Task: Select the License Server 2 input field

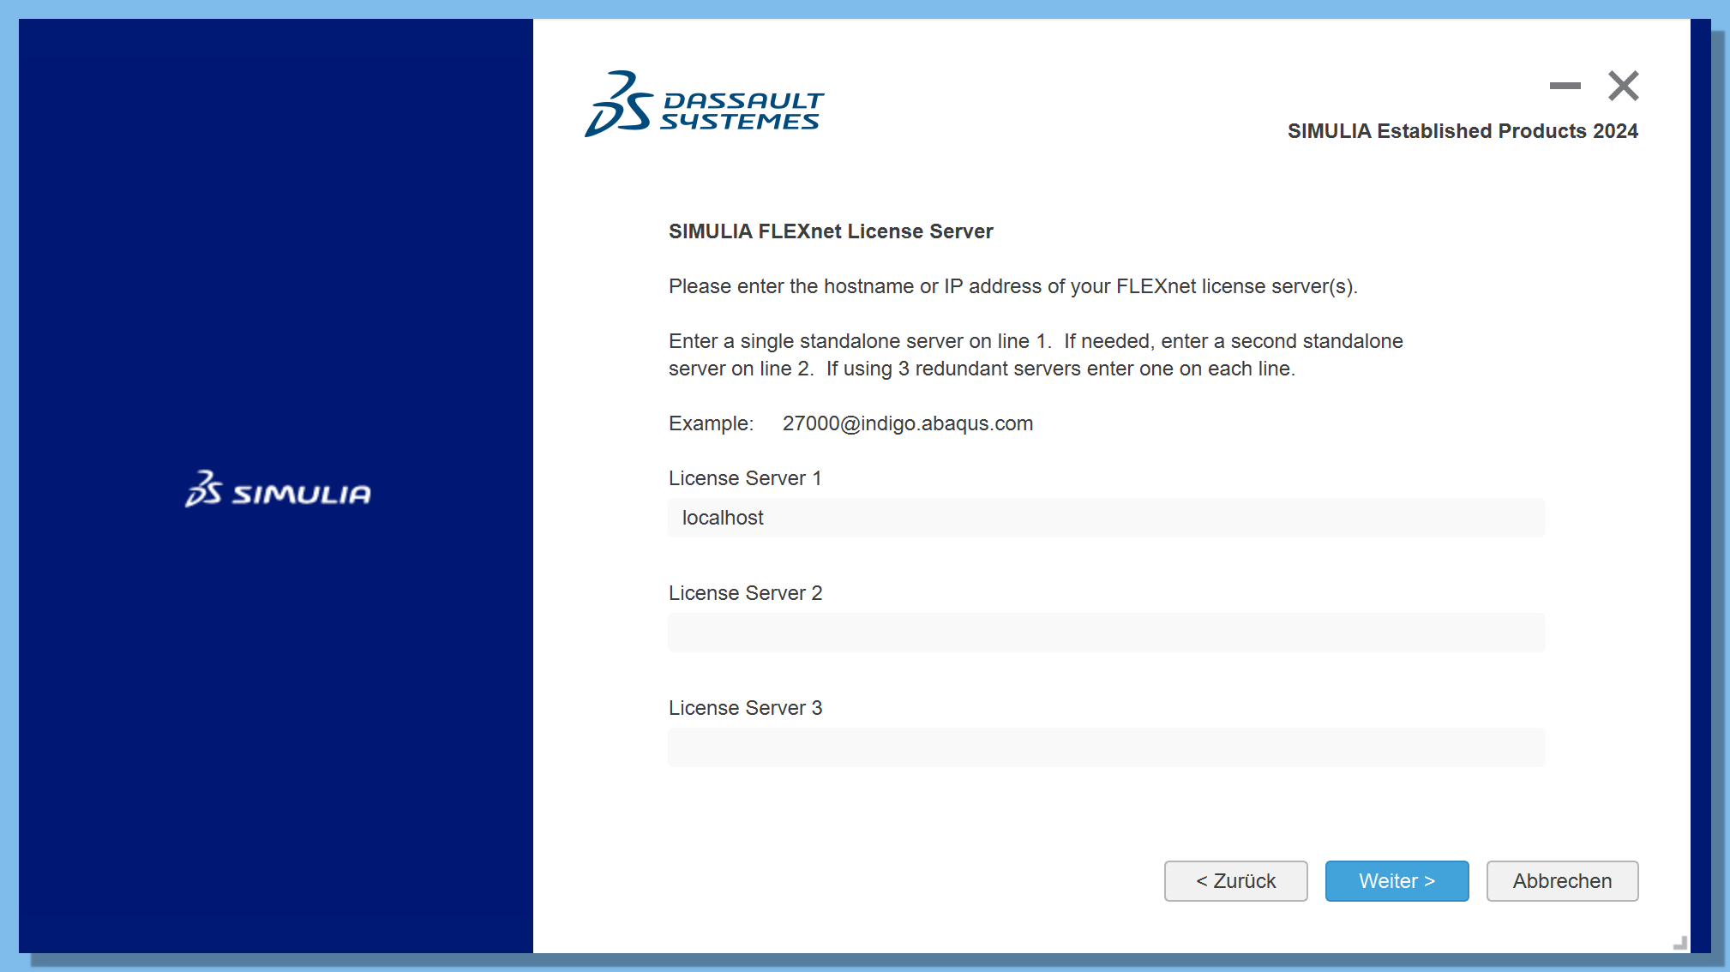Action: pyautogui.click(x=1106, y=633)
